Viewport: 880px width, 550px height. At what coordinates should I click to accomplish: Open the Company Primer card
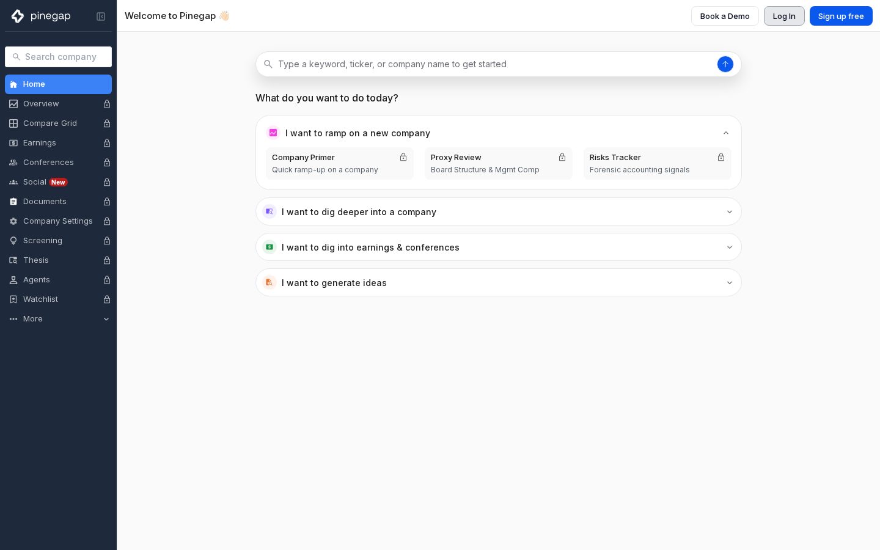(340, 163)
